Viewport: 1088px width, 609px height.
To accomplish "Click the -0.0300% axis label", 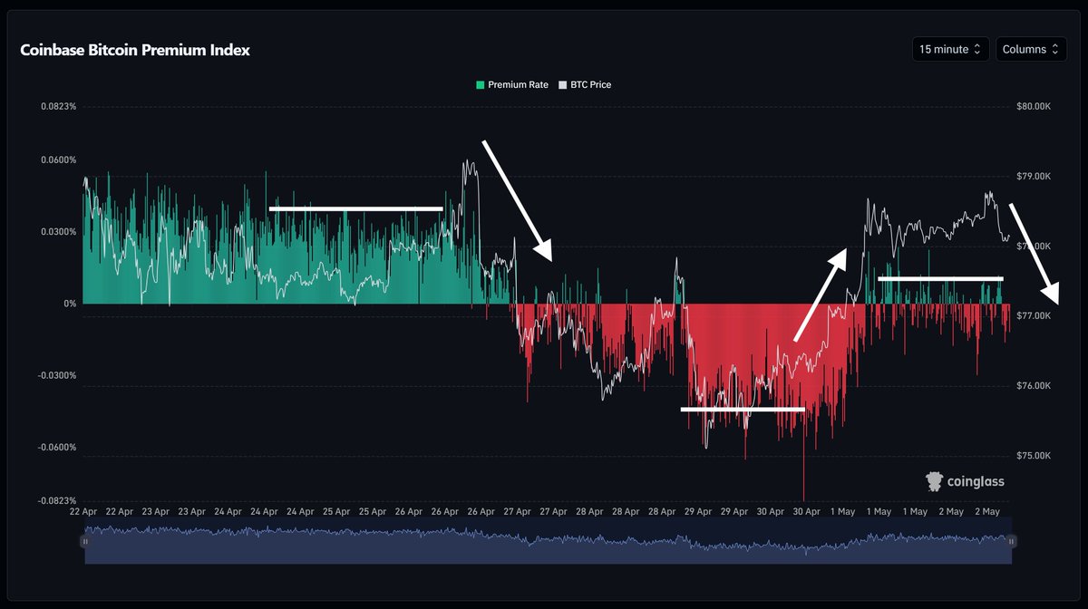I will (x=57, y=375).
